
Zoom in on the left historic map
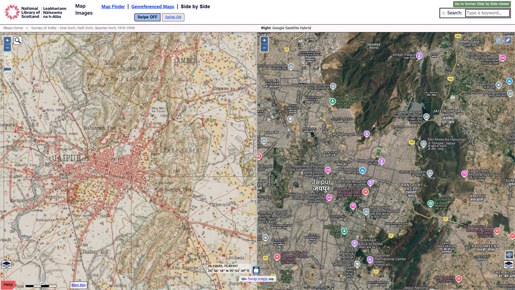click(7, 40)
